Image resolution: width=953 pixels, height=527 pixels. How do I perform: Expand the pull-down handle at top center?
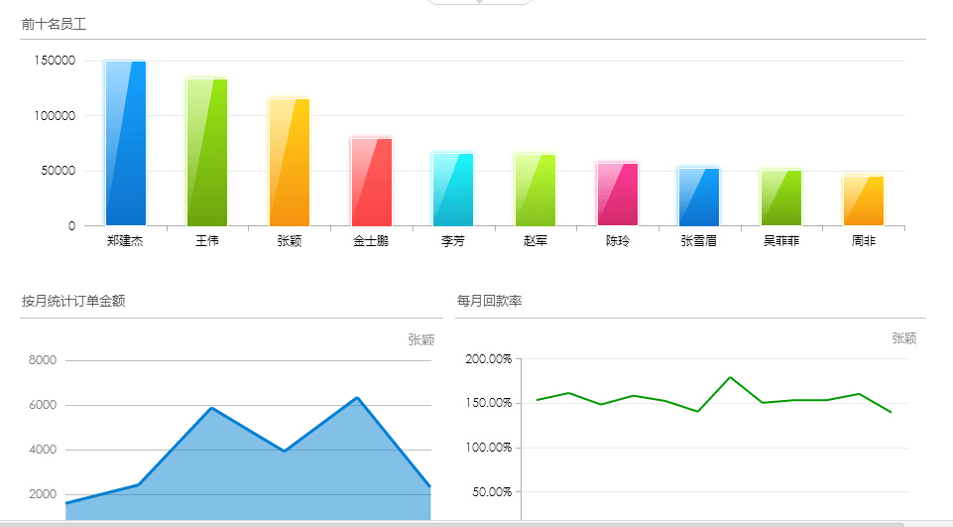pos(480,3)
